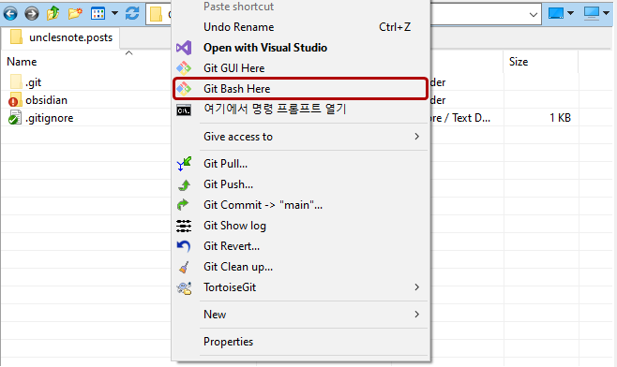Click the Git Show log icon
The height and width of the screenshot is (367, 617).
184,226
